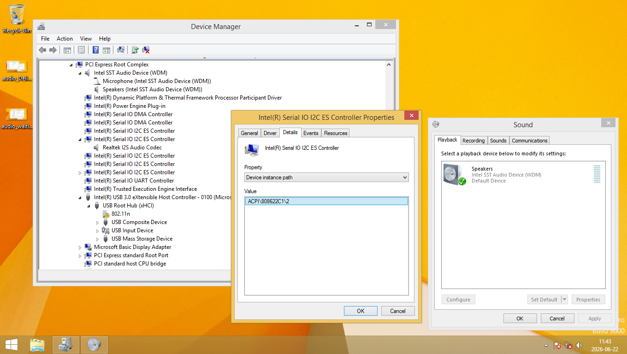Screen dimensions: 627x354
Task: Click OK in the Controller Properties dialog
Action: pyautogui.click(x=361, y=311)
